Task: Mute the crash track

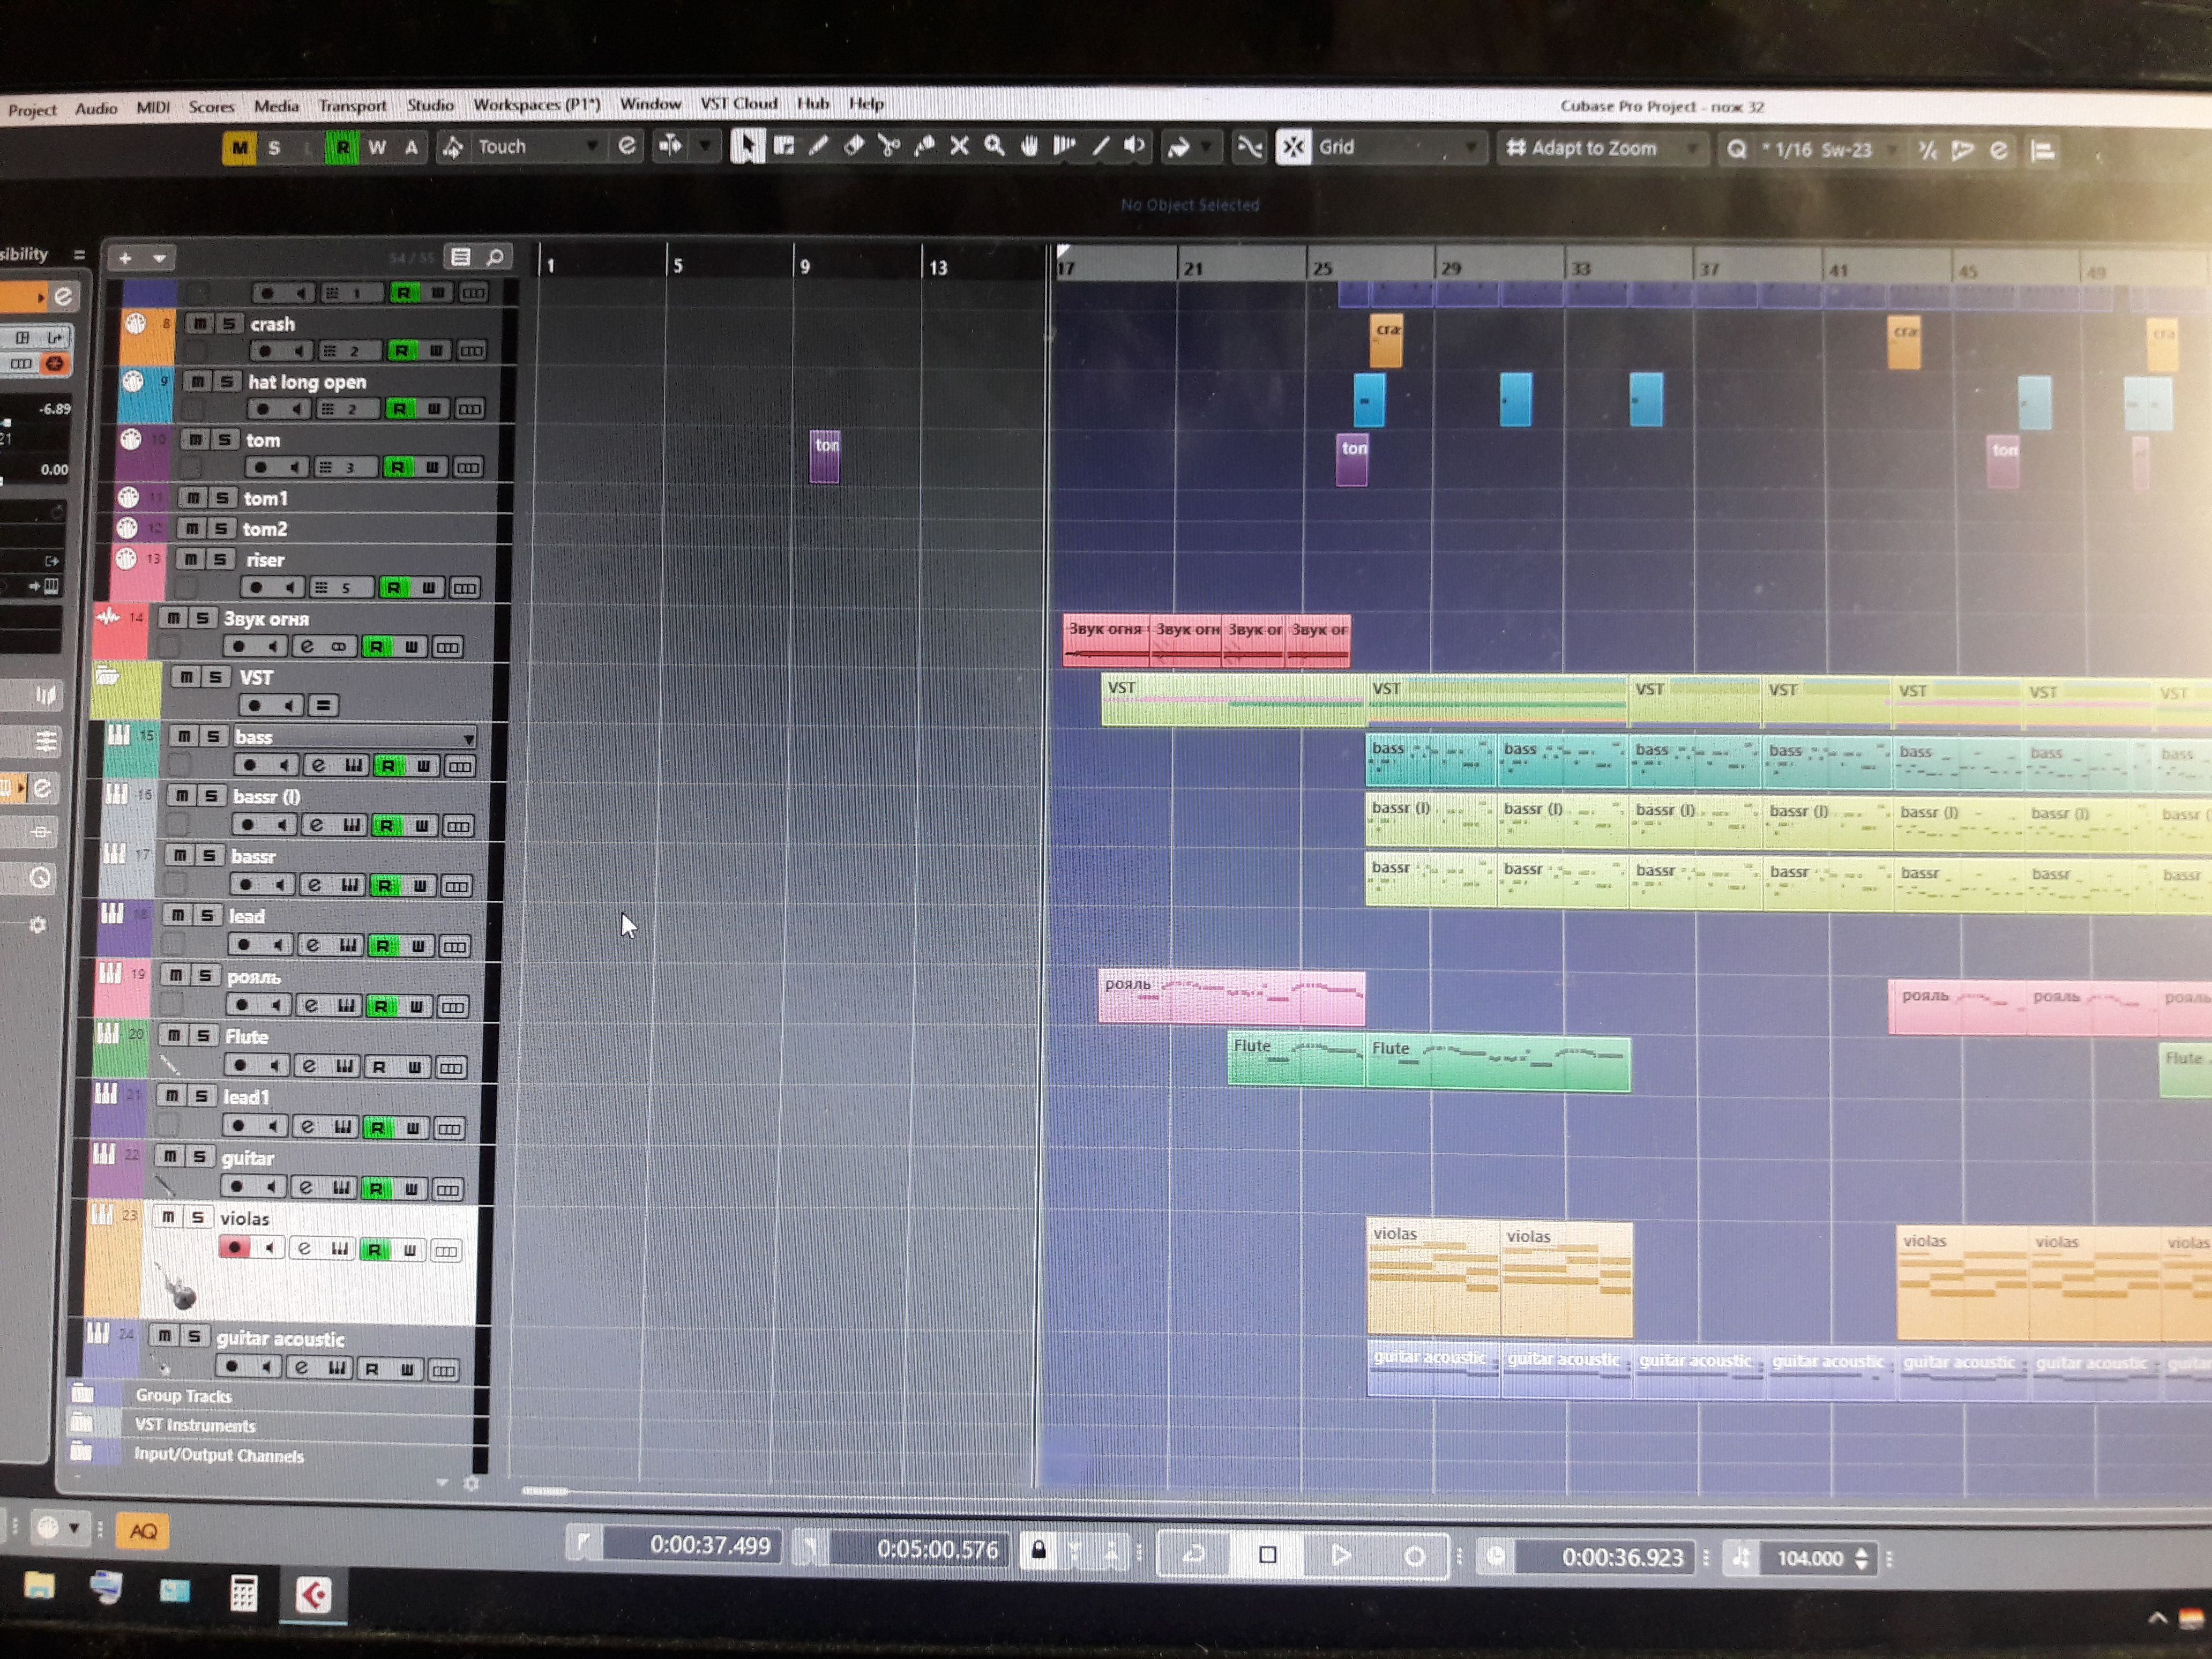Action: pyautogui.click(x=200, y=324)
